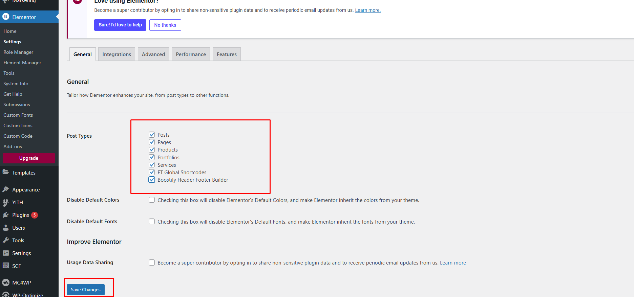Image resolution: width=634 pixels, height=297 pixels.
Task: Click the Users person icon
Action: click(6, 228)
